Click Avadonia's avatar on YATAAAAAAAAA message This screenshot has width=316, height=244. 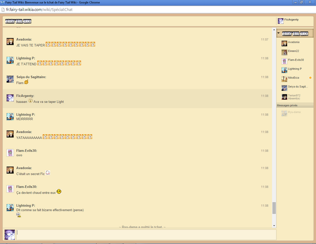tap(10, 134)
